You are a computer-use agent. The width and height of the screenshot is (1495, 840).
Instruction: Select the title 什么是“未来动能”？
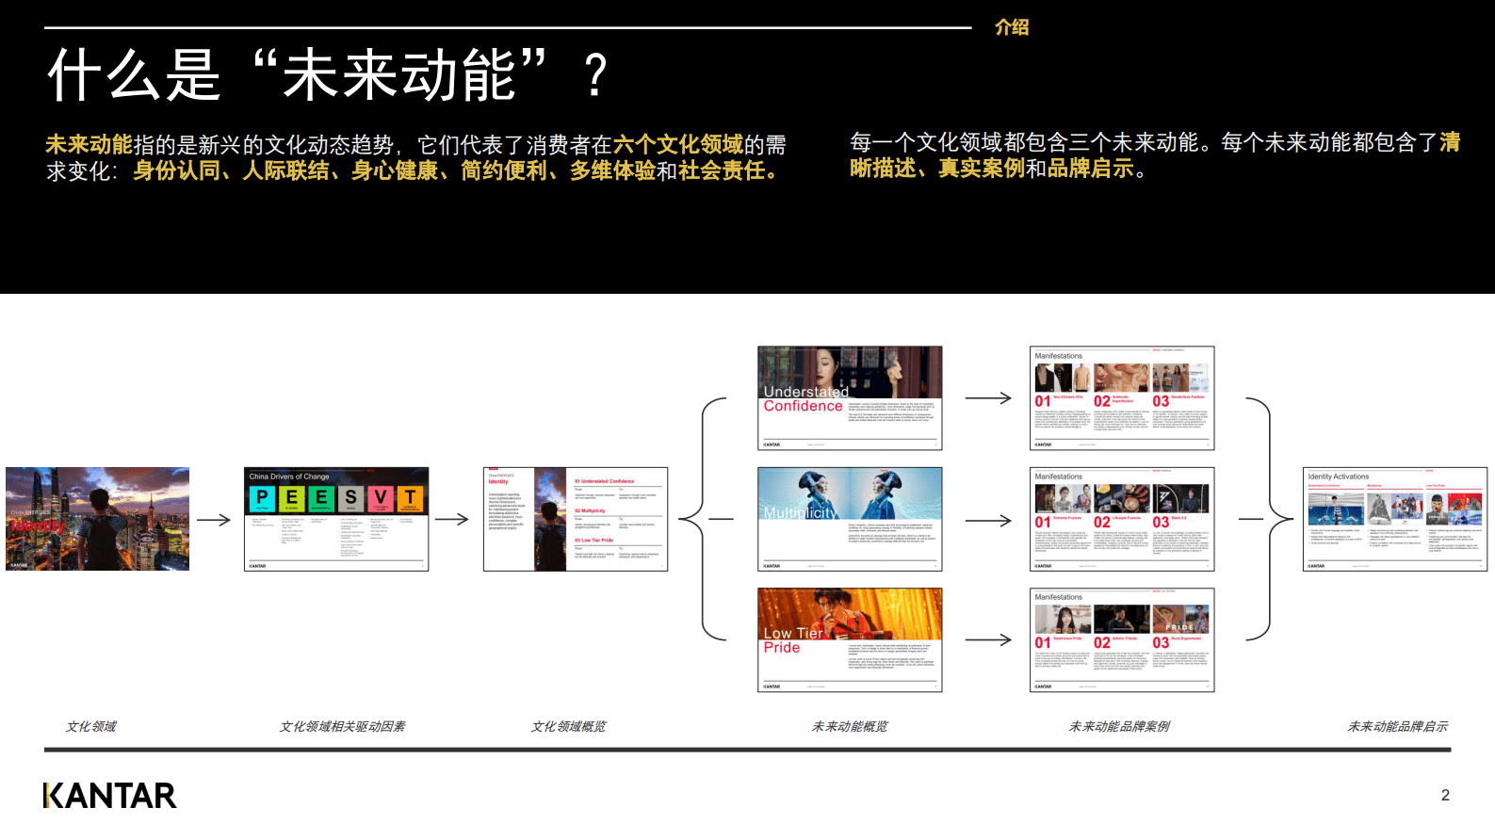(x=328, y=75)
